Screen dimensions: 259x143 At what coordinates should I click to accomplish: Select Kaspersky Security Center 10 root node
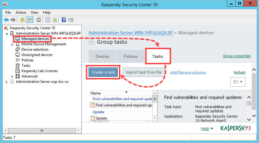point(32,28)
